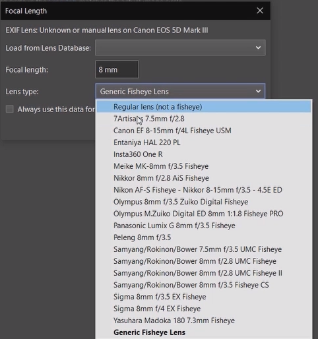Select Canon EF 8-15mm f/4L Fisheye USM

click(x=204, y=131)
